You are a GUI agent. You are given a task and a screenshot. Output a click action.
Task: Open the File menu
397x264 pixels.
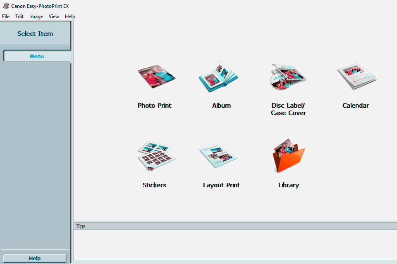[x=6, y=16]
